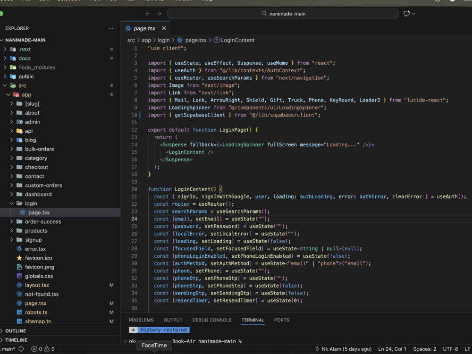Screen dimensions: 472x354
Task: Open robots.ts file
Action: coord(36,312)
